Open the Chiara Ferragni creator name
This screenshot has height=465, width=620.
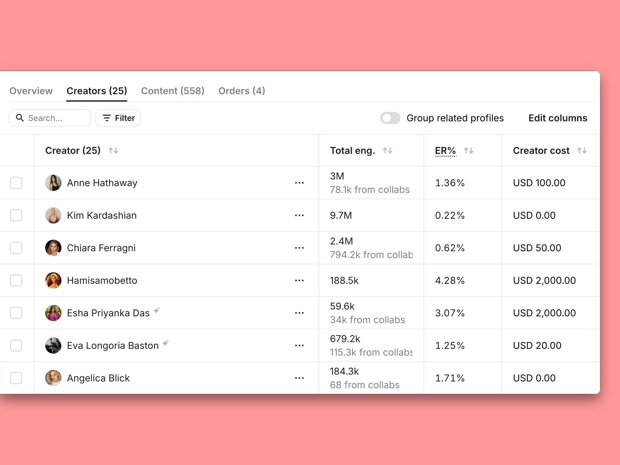click(x=101, y=248)
